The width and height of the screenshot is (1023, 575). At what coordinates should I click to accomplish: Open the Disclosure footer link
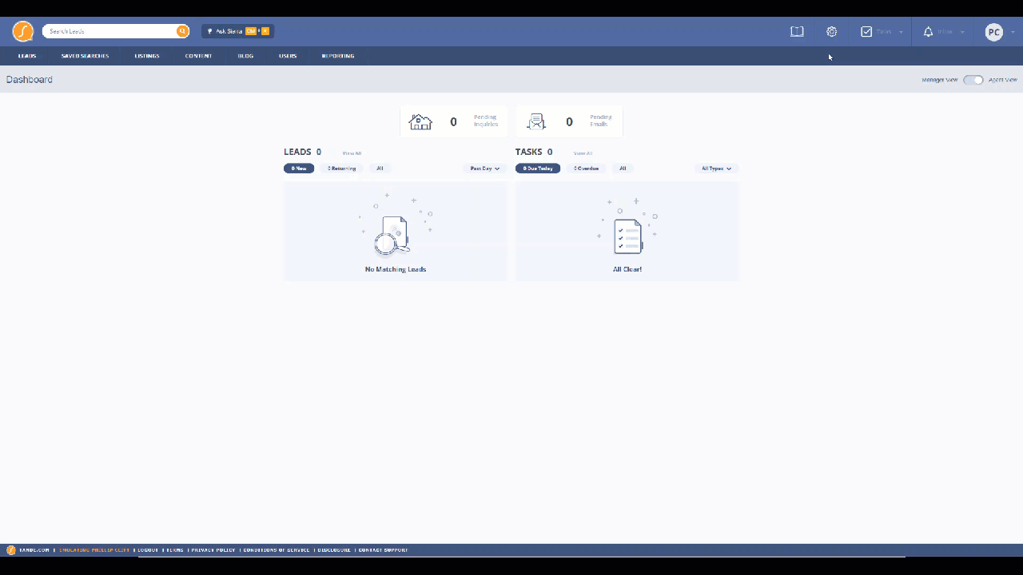334,550
